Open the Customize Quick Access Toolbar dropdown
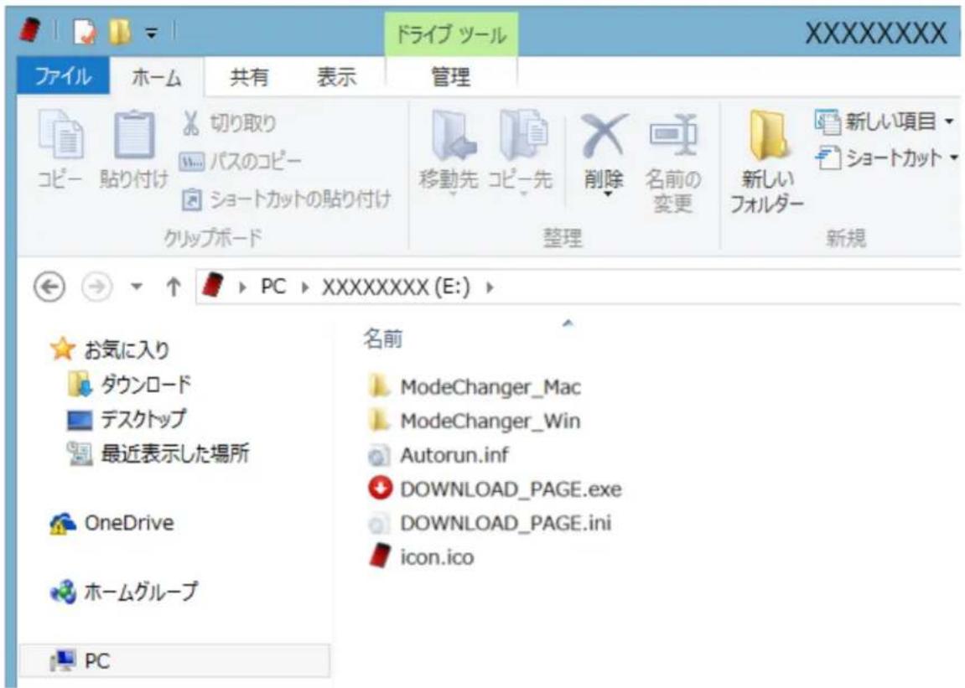The height and width of the screenshot is (688, 965). tap(152, 32)
